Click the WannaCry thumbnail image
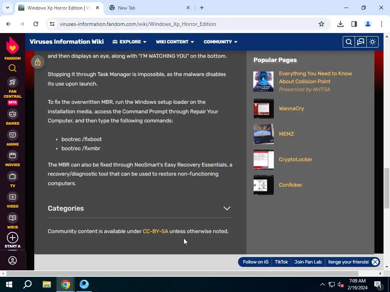Viewport: 390px width, 292px height. click(x=264, y=108)
